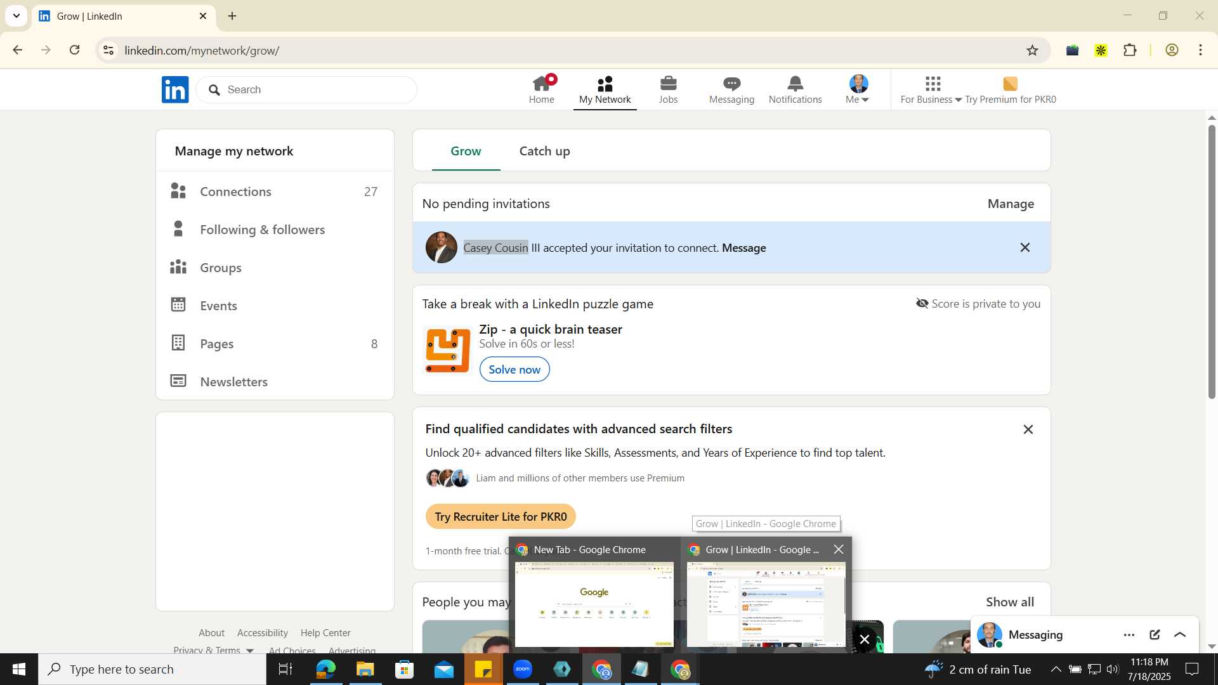The image size is (1218, 685).
Task: Open the Messaging nav icon
Action: 731,89
